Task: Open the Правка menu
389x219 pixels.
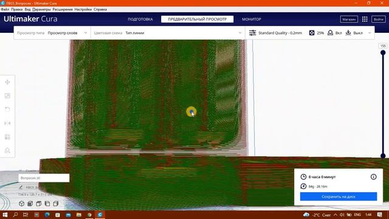Action: 16,10
